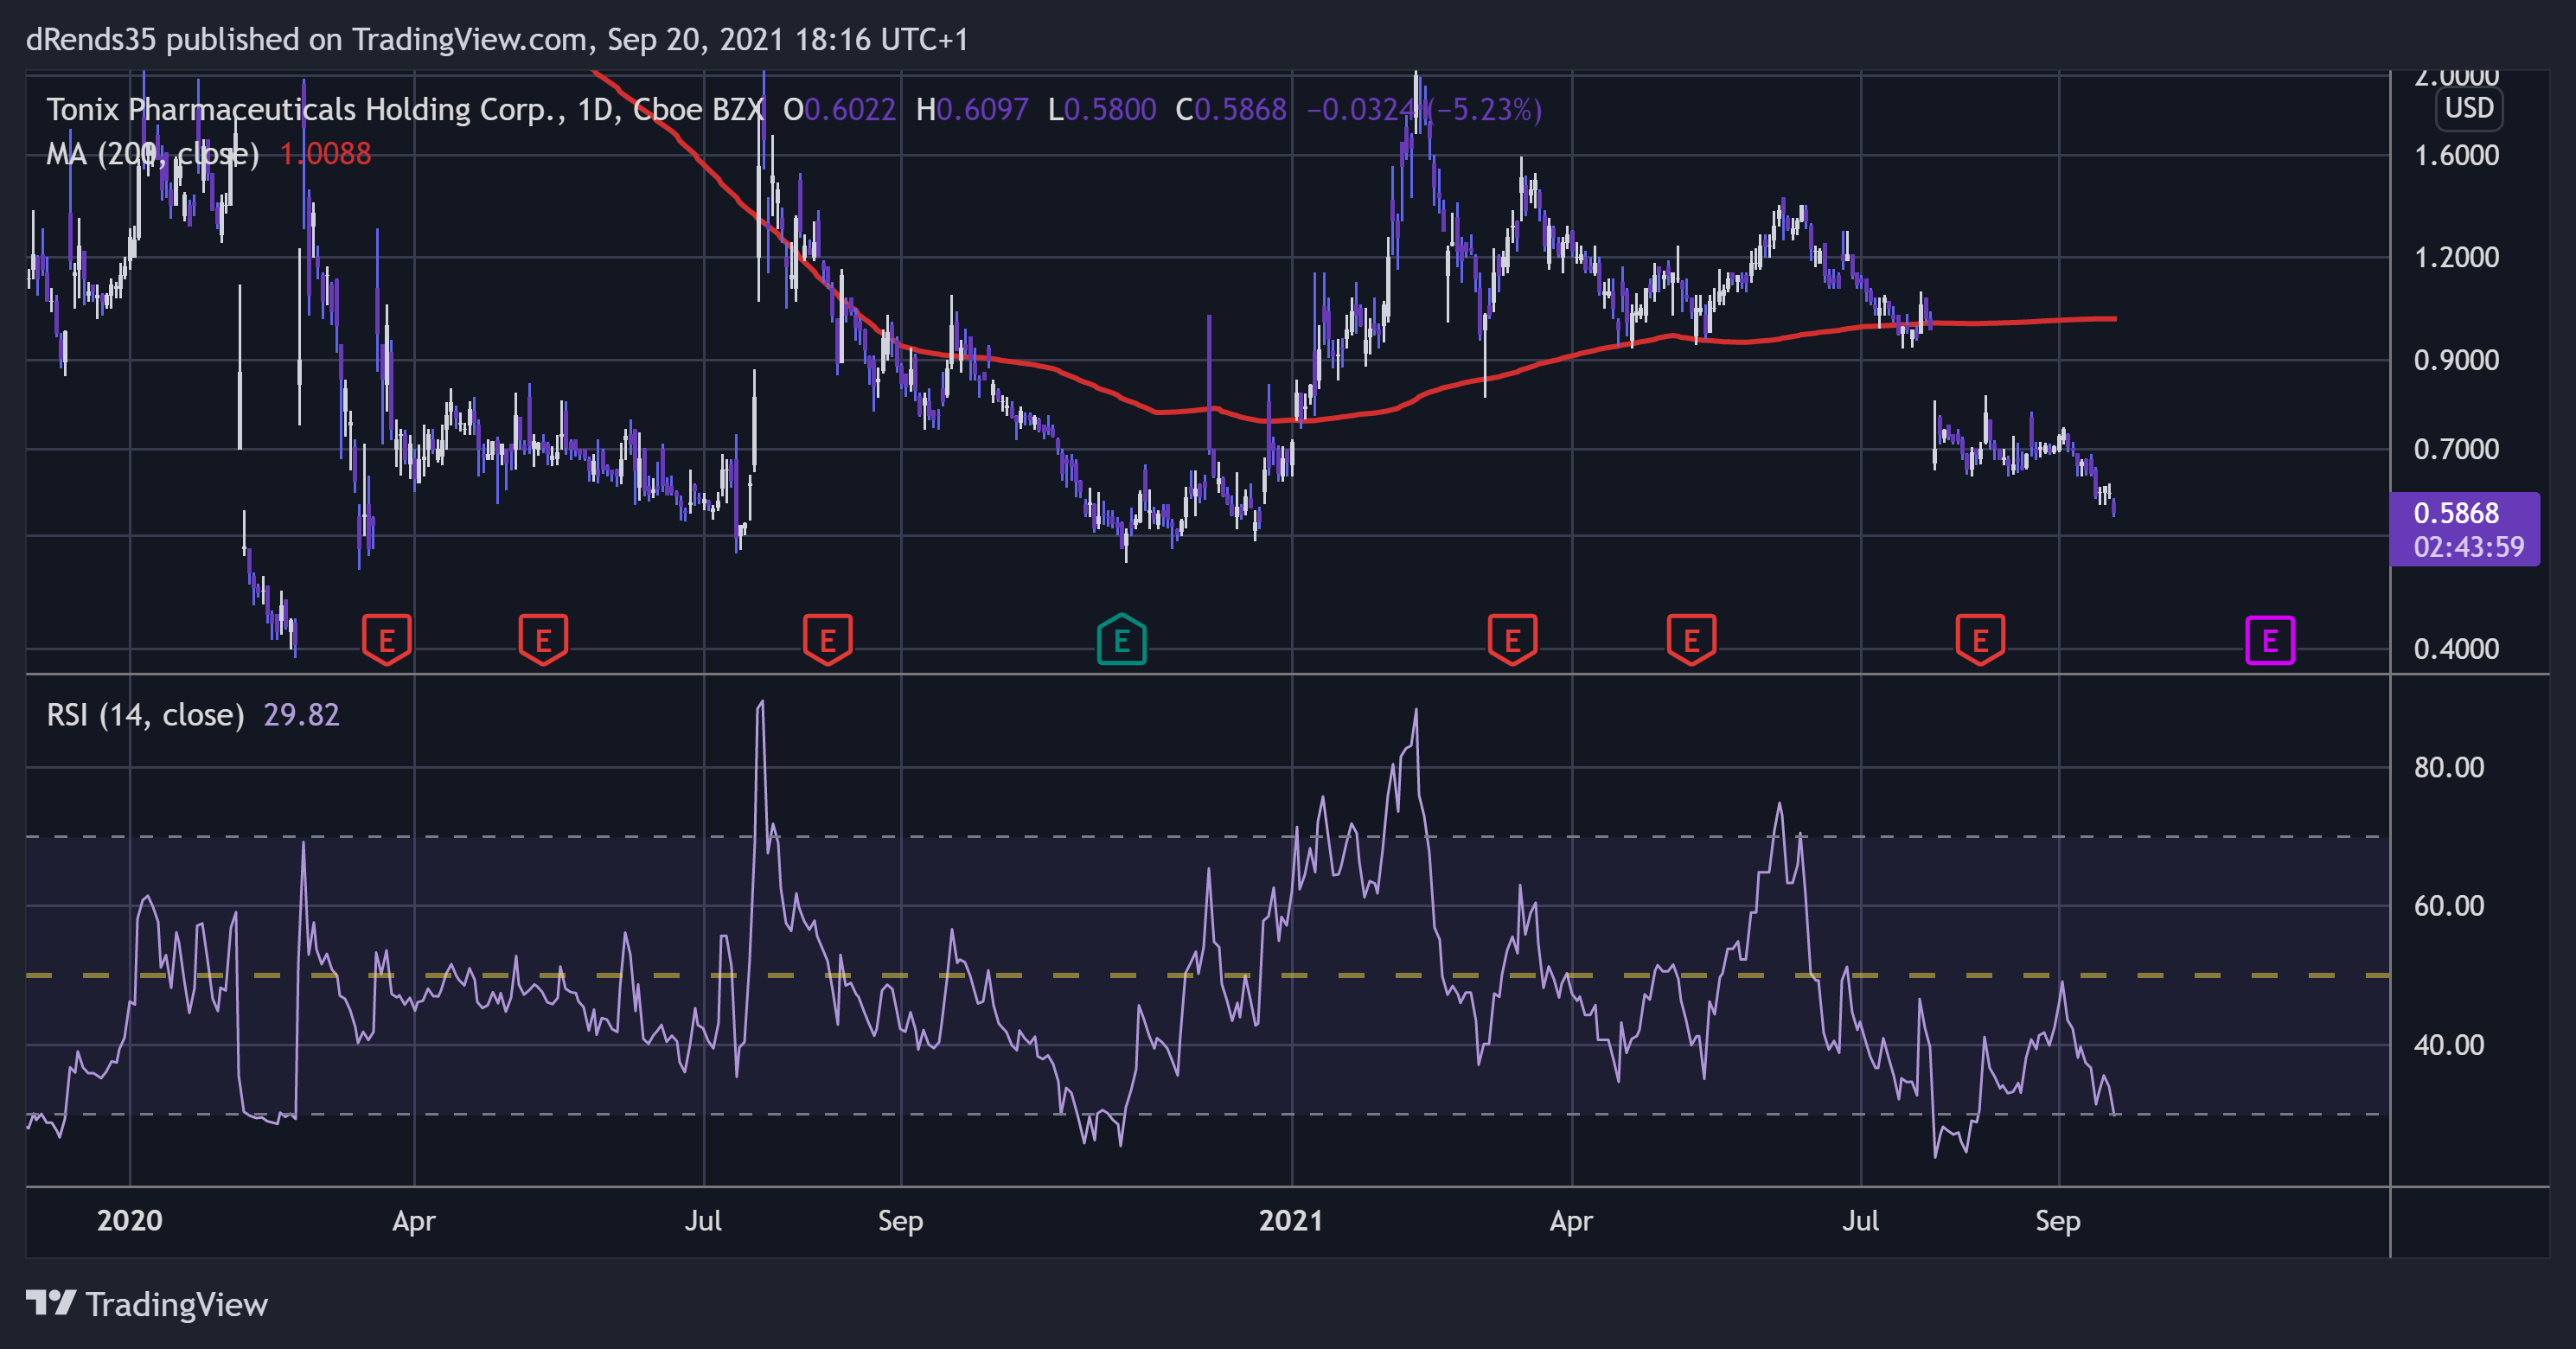
Task: Click the 80.00 RSI axis label
Action: click(x=2448, y=768)
